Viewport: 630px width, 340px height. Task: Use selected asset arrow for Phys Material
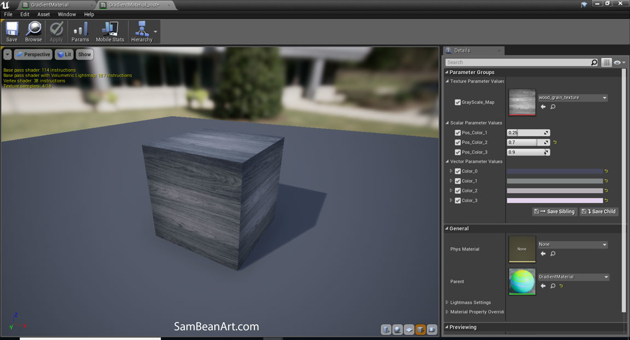click(x=543, y=253)
